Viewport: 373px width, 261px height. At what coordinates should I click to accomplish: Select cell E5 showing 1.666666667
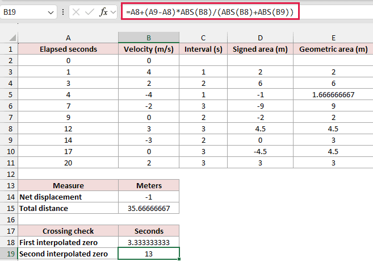333,94
